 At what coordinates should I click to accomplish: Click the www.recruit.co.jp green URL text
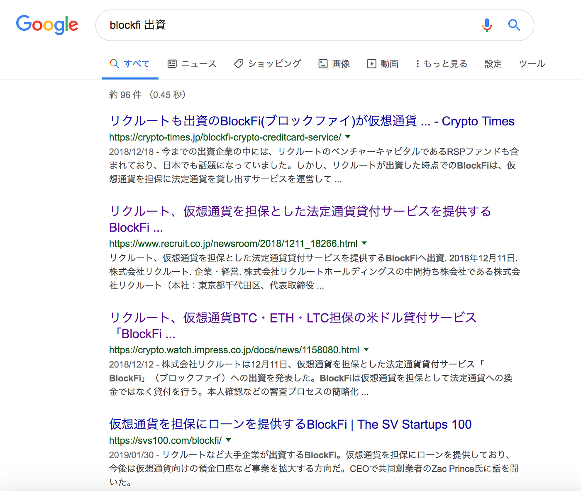[233, 243]
